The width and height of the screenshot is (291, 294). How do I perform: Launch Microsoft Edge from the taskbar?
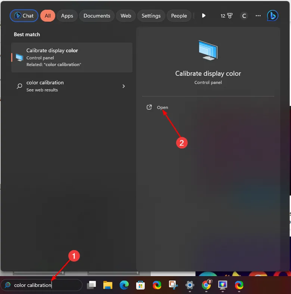coord(124,285)
